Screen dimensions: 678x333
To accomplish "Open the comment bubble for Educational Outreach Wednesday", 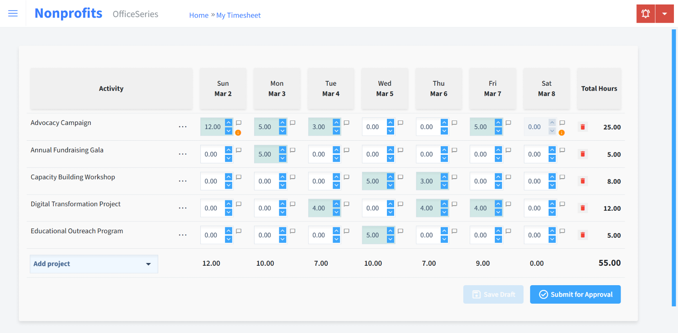I will point(400,231).
